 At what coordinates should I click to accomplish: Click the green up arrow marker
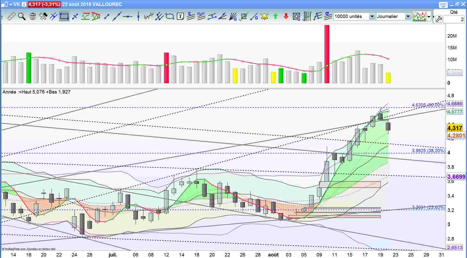(x=275, y=17)
